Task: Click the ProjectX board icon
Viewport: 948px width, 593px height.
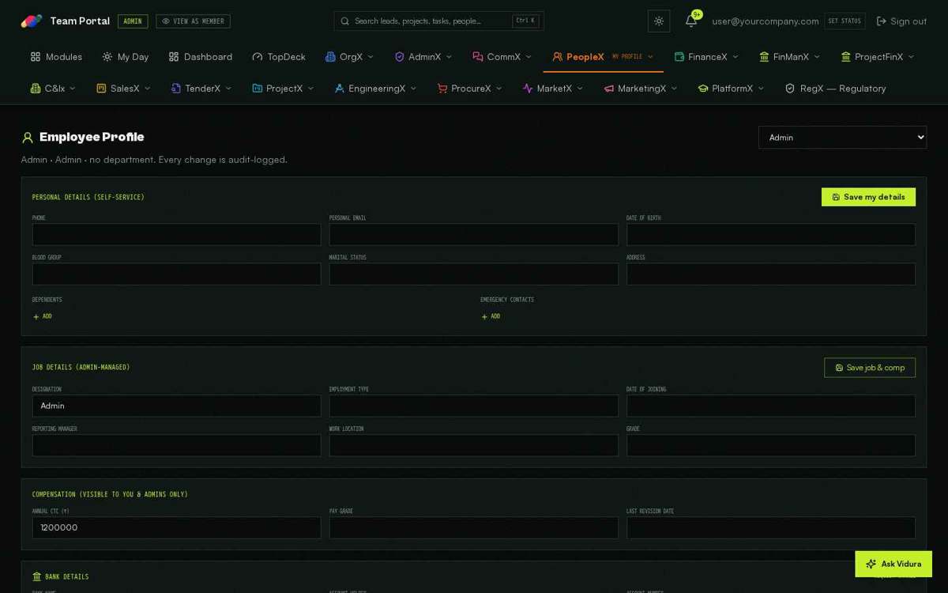Action: (257, 89)
